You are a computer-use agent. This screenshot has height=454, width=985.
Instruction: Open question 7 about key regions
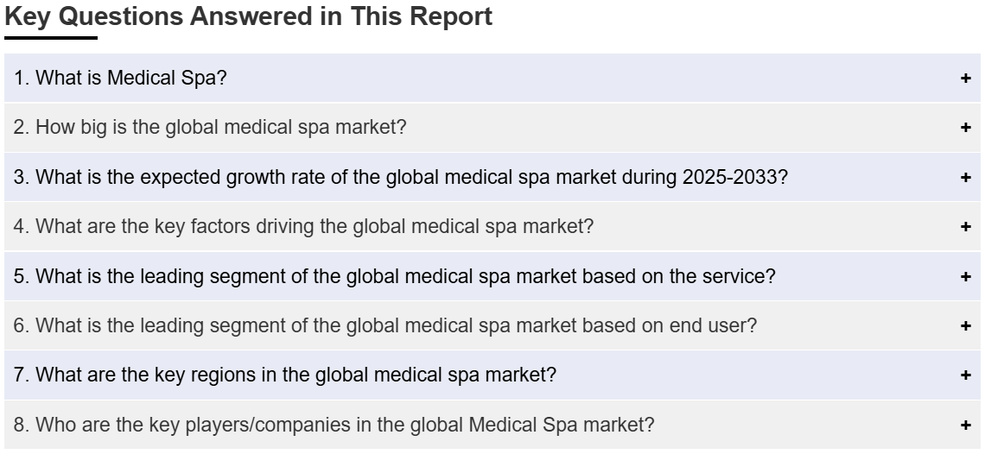pyautogui.click(x=284, y=375)
